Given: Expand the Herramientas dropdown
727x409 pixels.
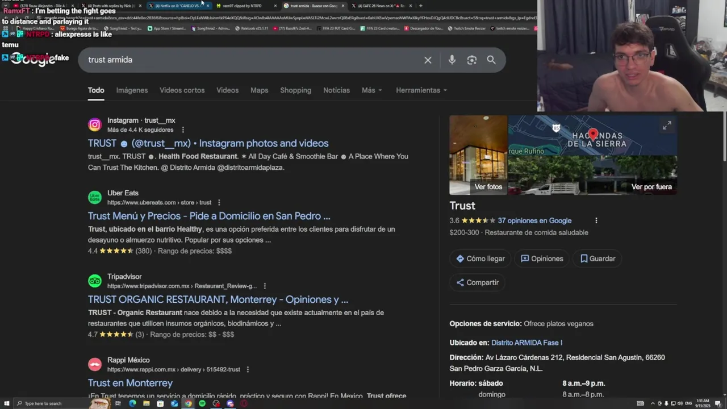Looking at the screenshot, I should (x=421, y=90).
